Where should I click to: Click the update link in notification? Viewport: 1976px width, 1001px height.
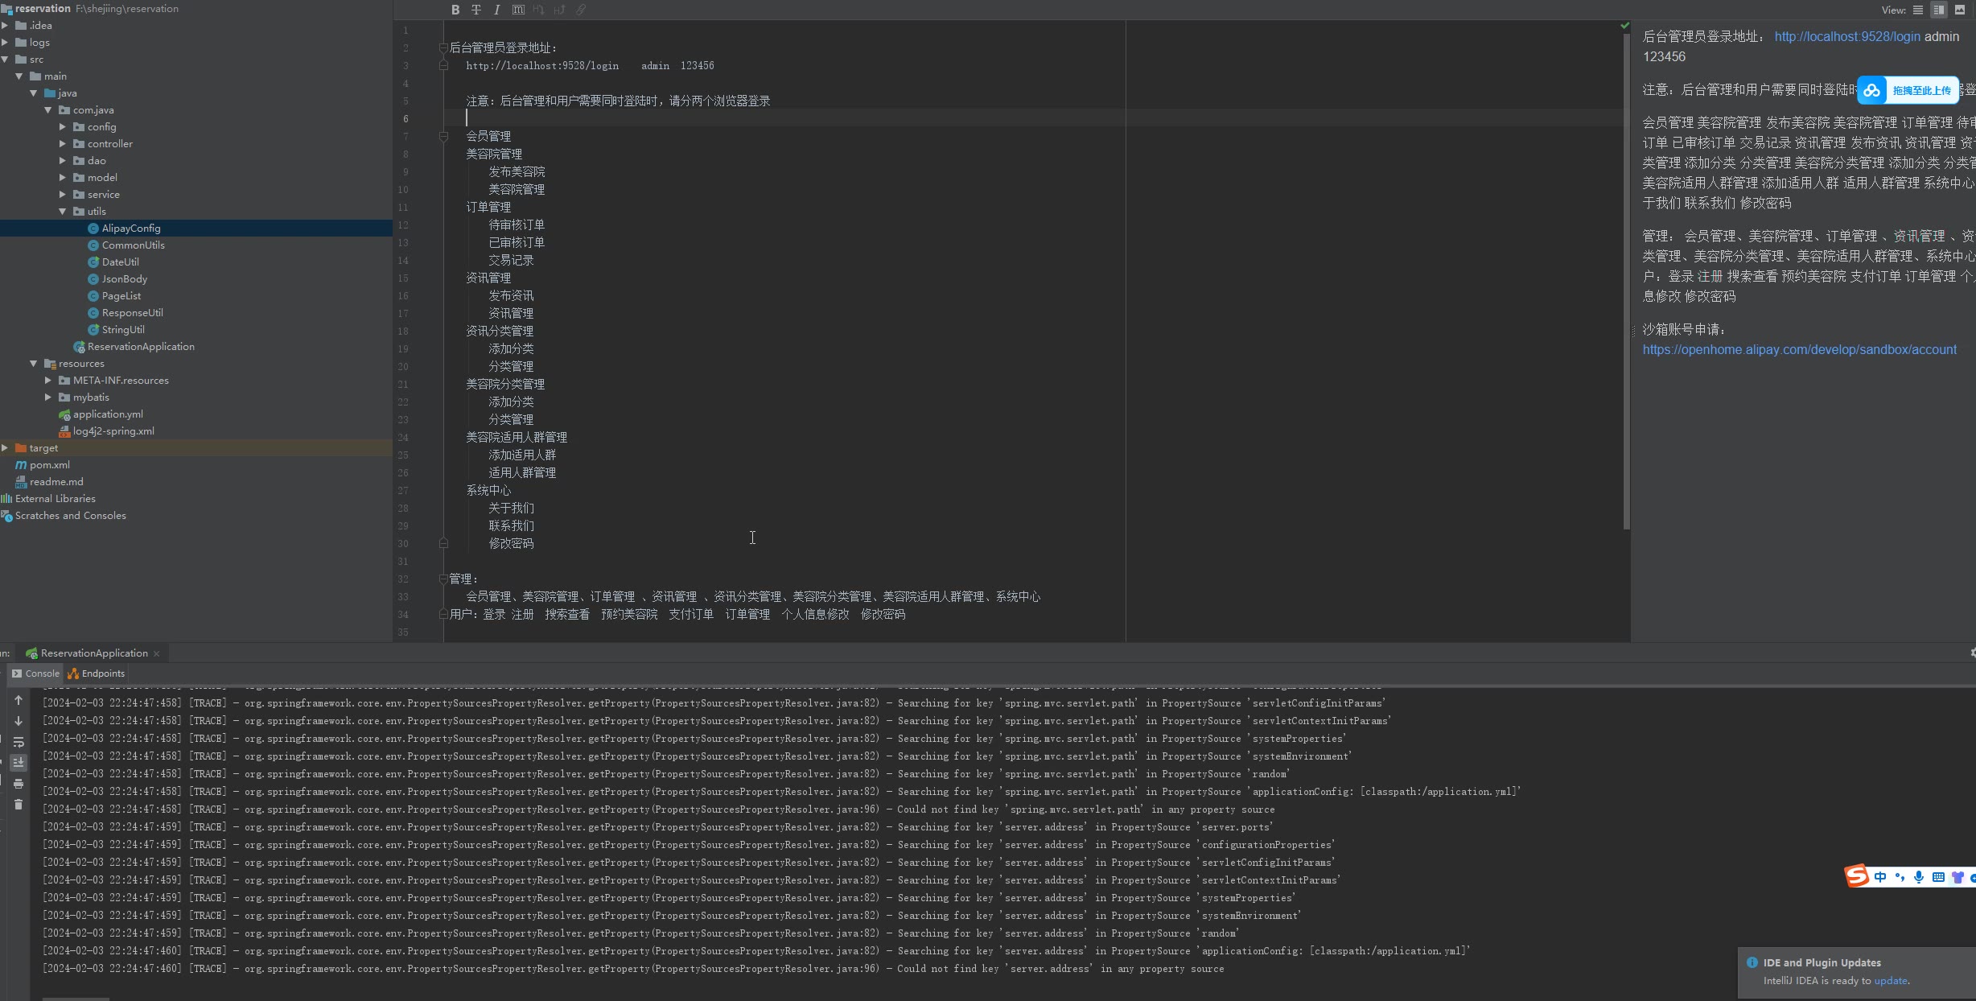[1890, 981]
